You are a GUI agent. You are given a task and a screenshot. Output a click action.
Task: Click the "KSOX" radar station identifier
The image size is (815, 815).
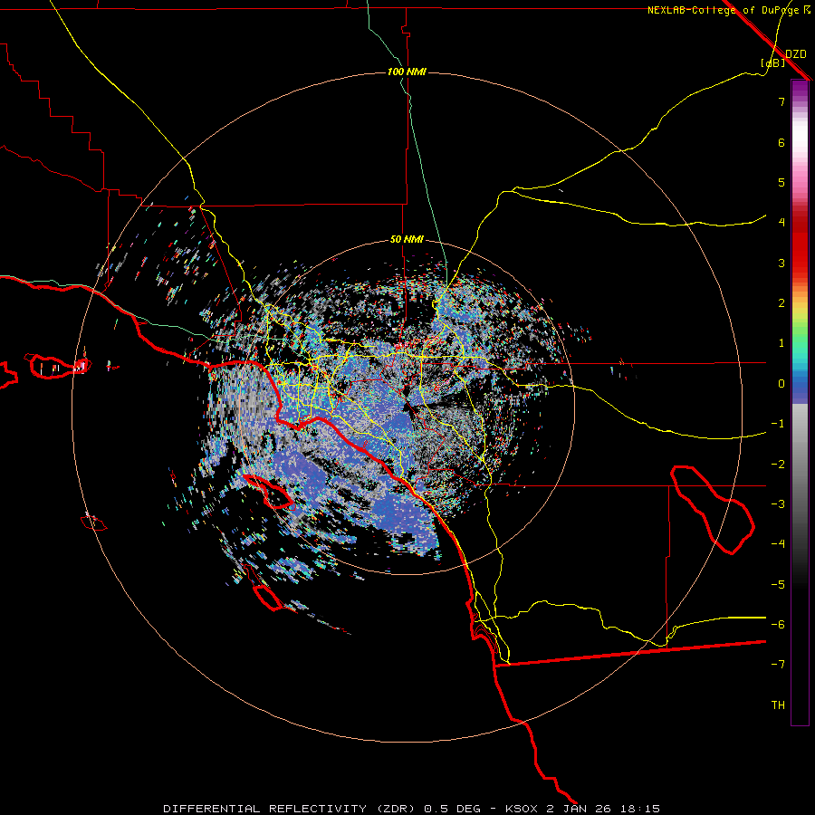click(523, 809)
